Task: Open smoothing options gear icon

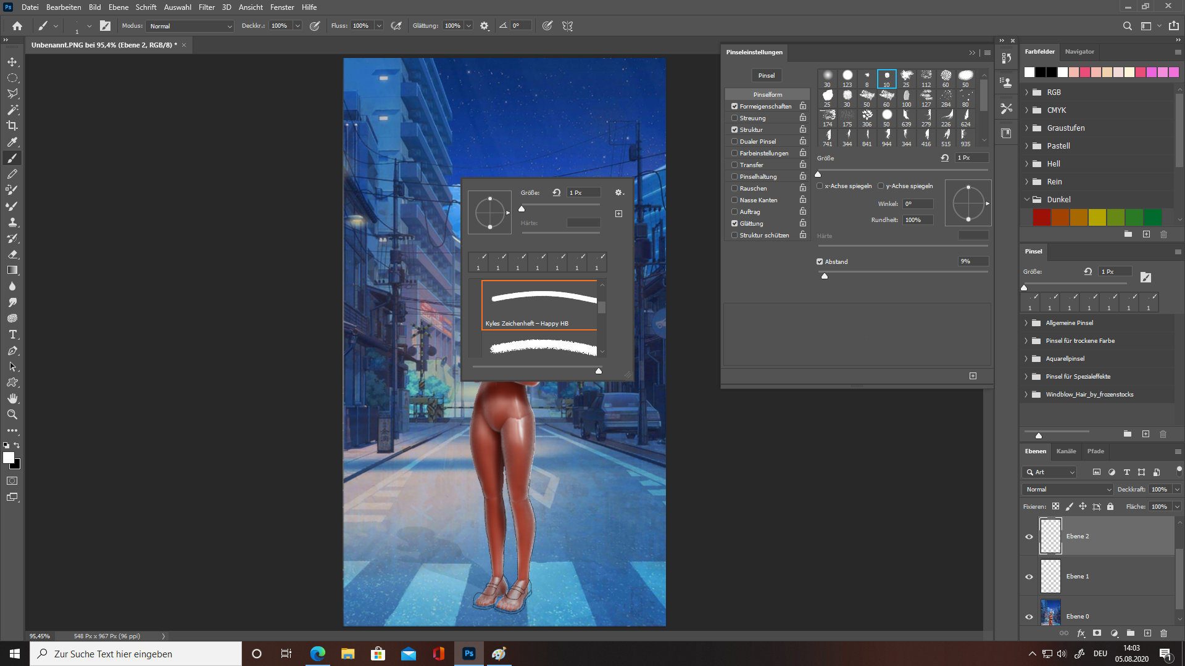Action: click(484, 26)
